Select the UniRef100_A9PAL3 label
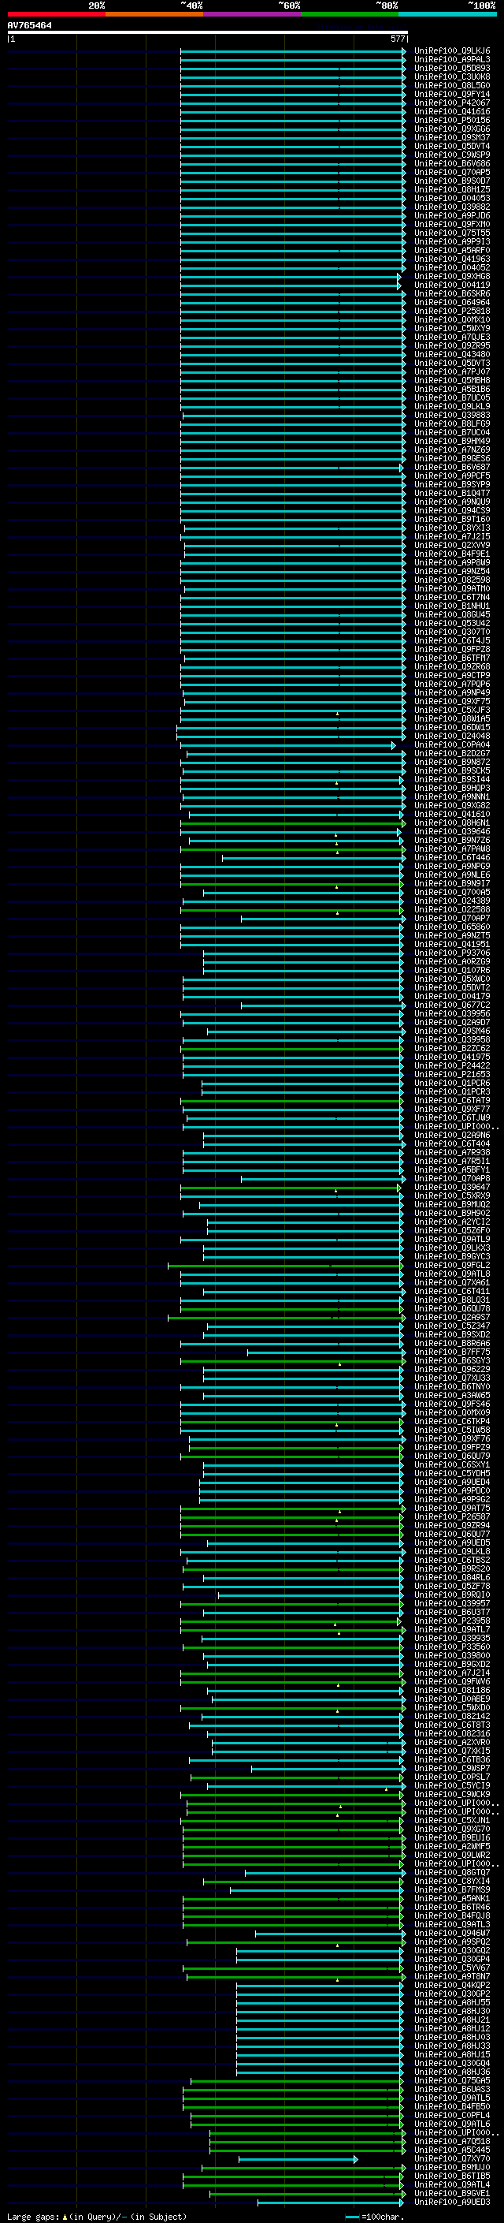 coord(452,60)
